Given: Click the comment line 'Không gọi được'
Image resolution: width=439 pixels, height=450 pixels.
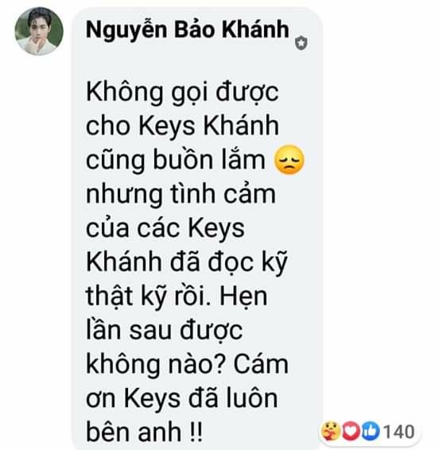Looking at the screenshot, I should (x=182, y=93).
